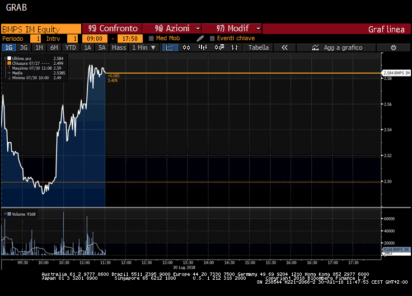This screenshot has width=412, height=296.
Task: Click the 09:00 start time field
Action: (95, 39)
